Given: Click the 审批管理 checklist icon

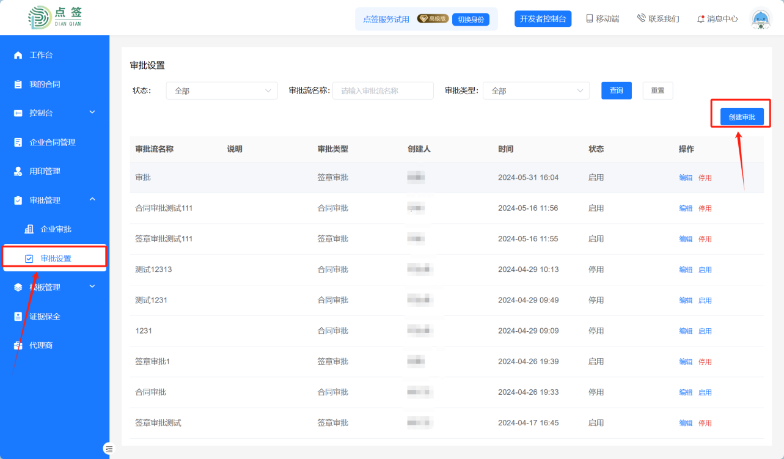Looking at the screenshot, I should click(x=18, y=200).
